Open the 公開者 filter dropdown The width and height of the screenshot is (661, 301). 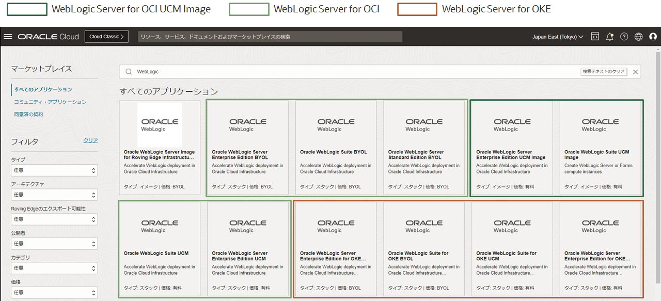[x=54, y=243]
